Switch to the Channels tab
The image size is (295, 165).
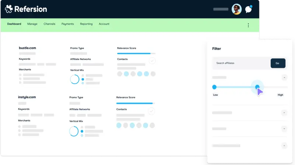tap(49, 24)
